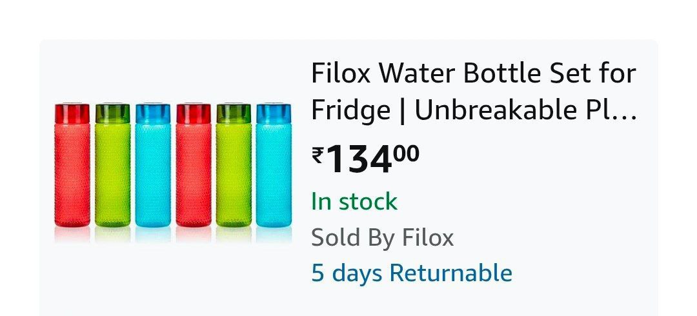Tap the first blue bottle in thumbnail
This screenshot has height=316, width=697.
(153, 165)
